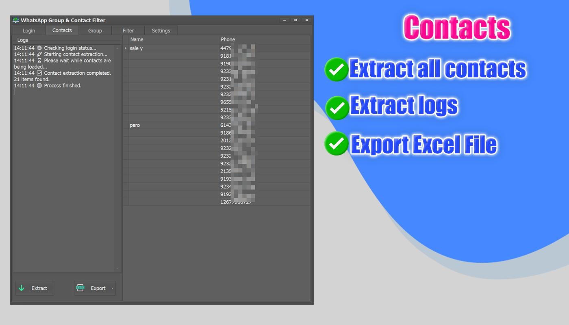Click the phone number starting with 9186
Screen dimensions: 569x325
(264, 133)
